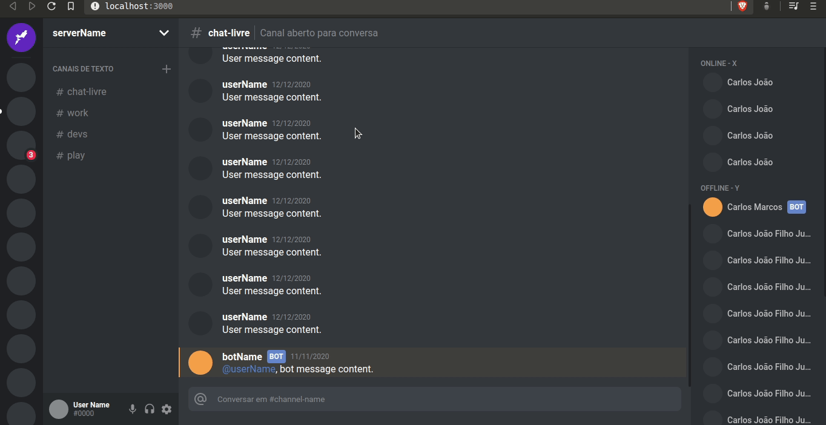Toggle the headphones deafen icon

(150, 409)
